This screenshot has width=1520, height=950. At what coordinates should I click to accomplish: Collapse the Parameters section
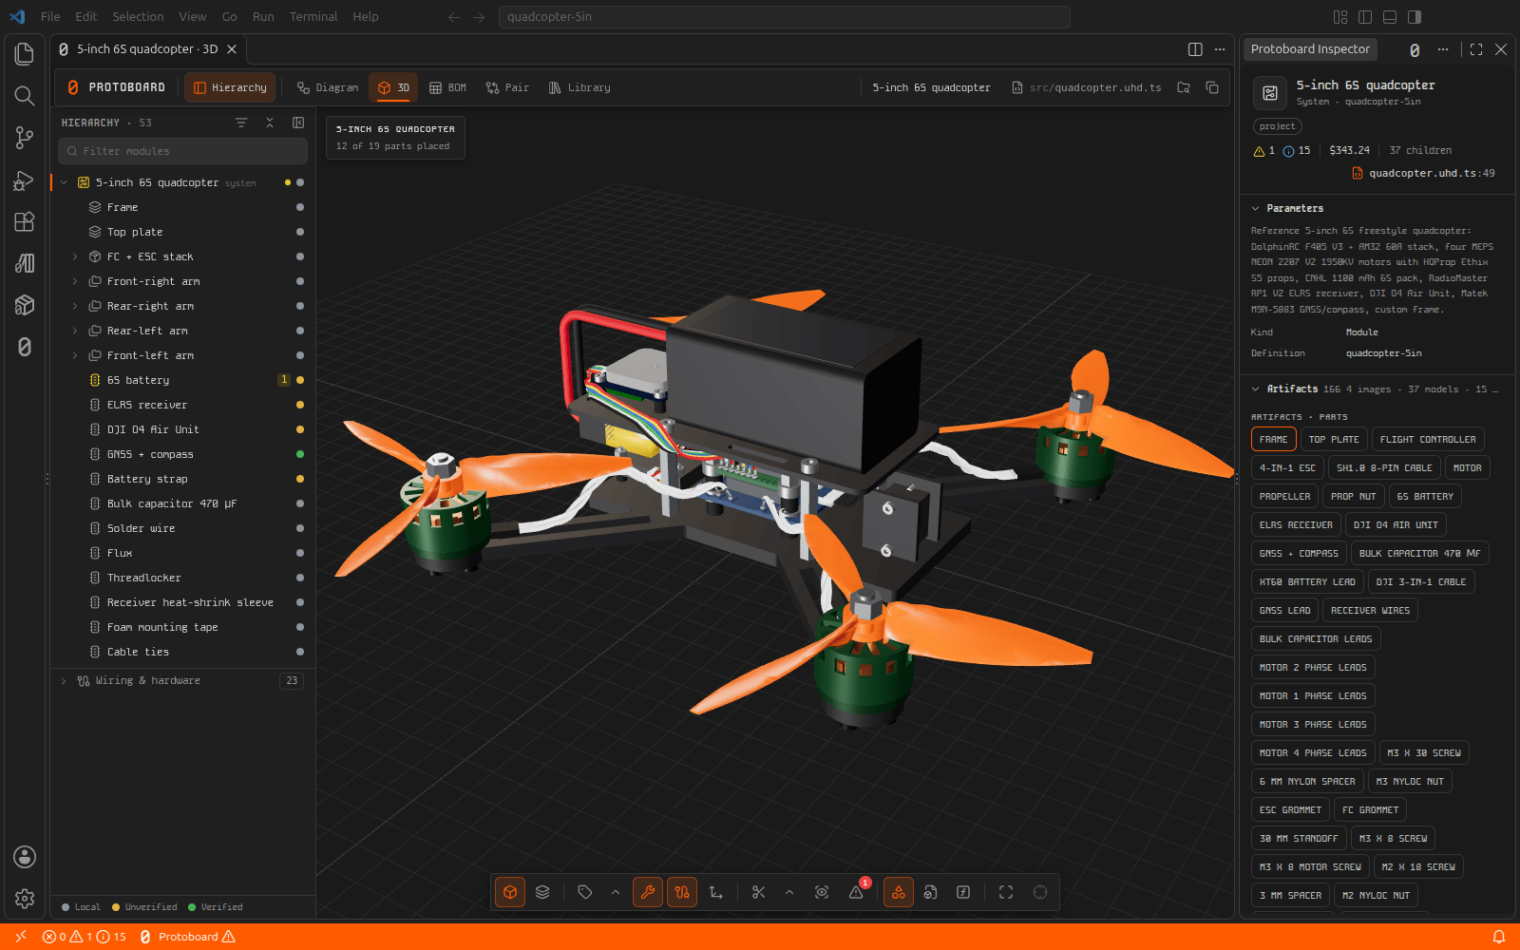pos(1256,208)
